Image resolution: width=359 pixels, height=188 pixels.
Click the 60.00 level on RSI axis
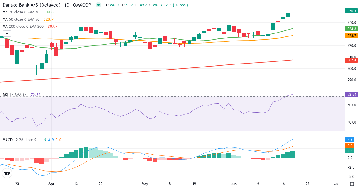coord(352,105)
